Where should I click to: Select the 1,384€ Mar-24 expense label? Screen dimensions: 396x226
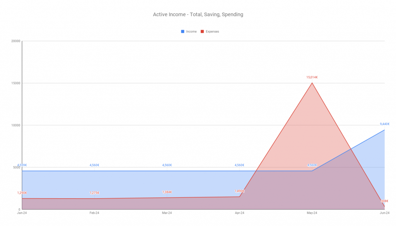(167, 192)
